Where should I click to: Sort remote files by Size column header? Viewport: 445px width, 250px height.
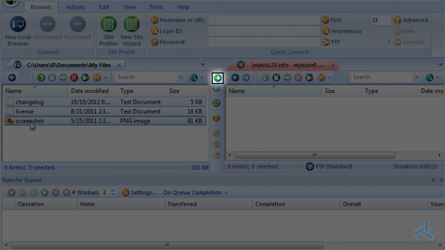click(341, 91)
